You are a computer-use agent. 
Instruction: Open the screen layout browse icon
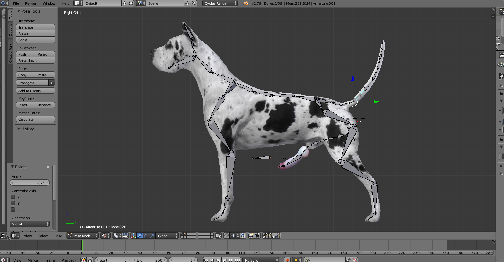(x=78, y=3)
